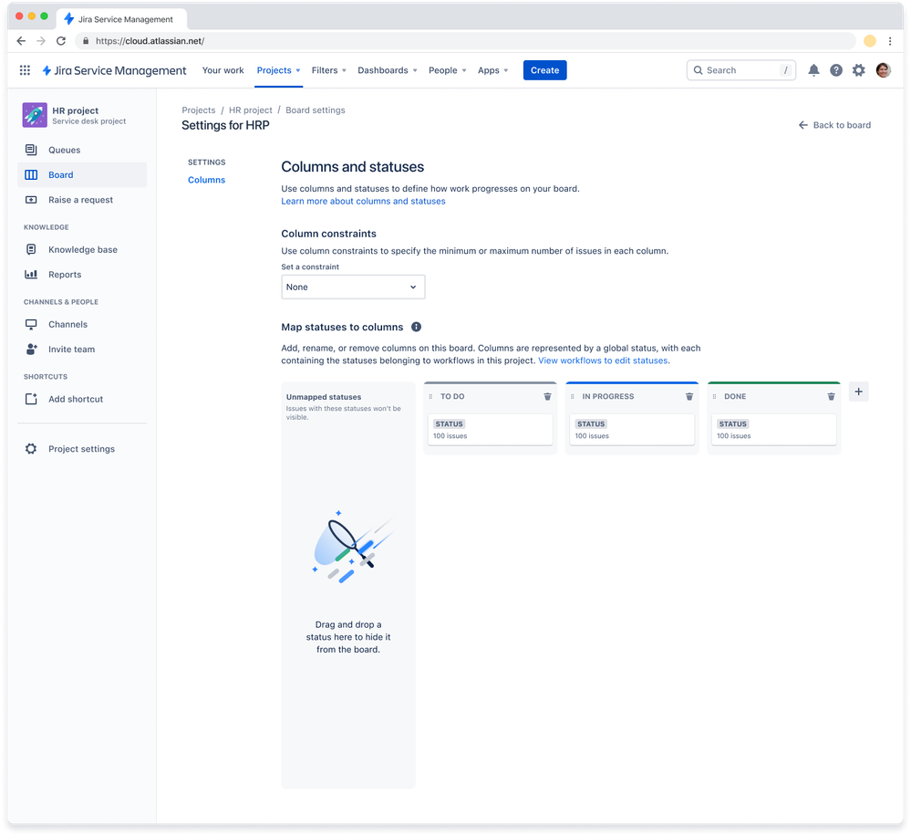Open the user profile avatar
The image size is (911, 836).
click(x=883, y=70)
